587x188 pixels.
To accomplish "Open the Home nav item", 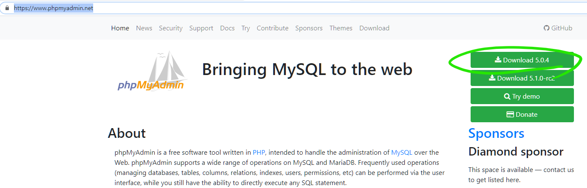I will point(120,28).
